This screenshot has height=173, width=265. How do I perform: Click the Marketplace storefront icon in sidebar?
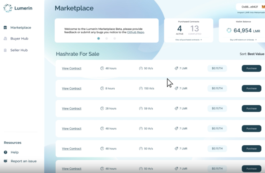pyautogui.click(x=5, y=28)
